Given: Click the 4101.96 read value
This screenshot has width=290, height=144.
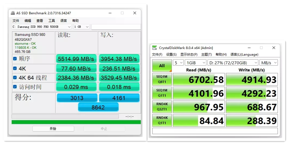Looking at the screenshot, I should [199, 93].
